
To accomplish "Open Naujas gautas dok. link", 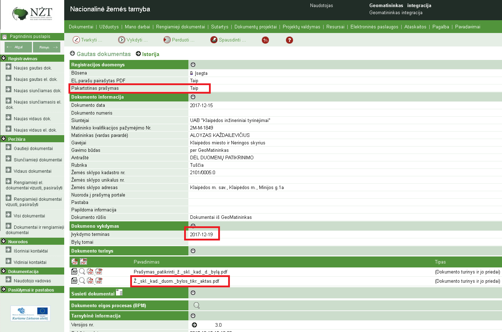I will pyautogui.click(x=33, y=68).
